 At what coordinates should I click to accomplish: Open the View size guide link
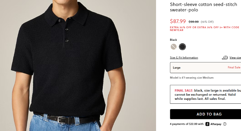[x=235, y=58]
